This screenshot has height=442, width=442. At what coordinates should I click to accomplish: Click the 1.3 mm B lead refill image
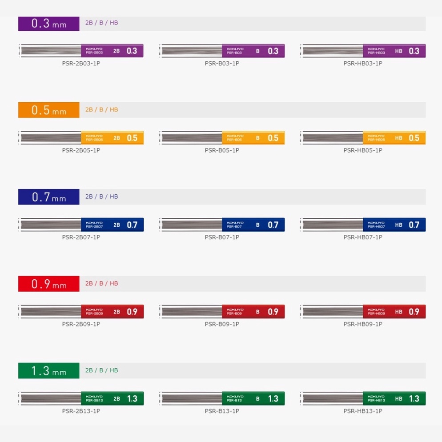coord(222,398)
